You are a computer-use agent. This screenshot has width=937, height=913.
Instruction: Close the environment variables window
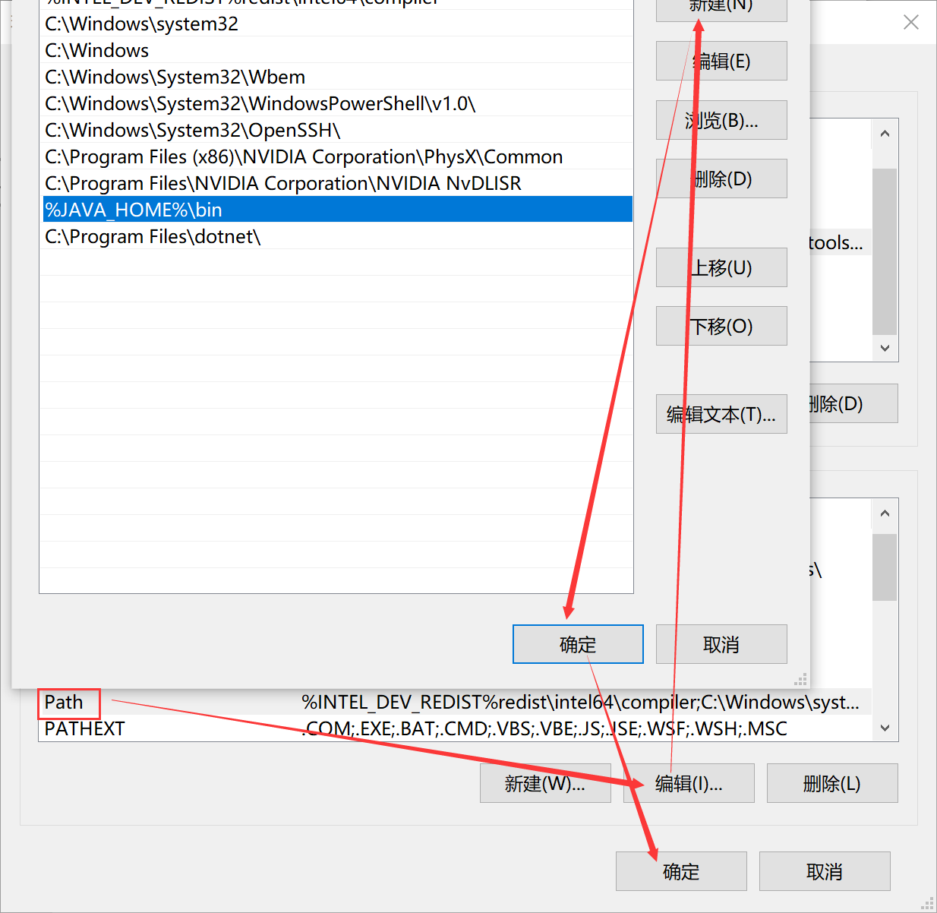pyautogui.click(x=911, y=22)
